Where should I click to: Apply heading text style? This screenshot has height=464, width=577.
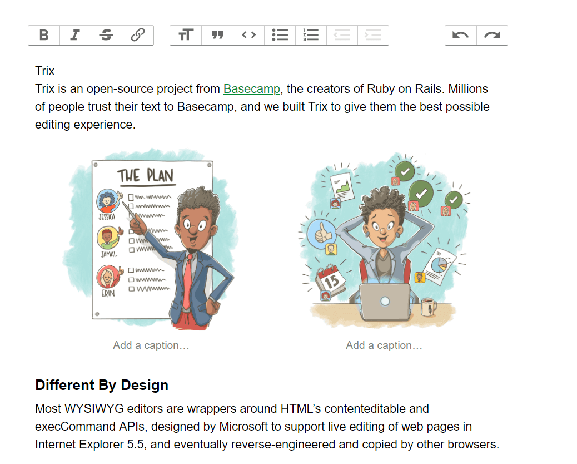pos(186,36)
